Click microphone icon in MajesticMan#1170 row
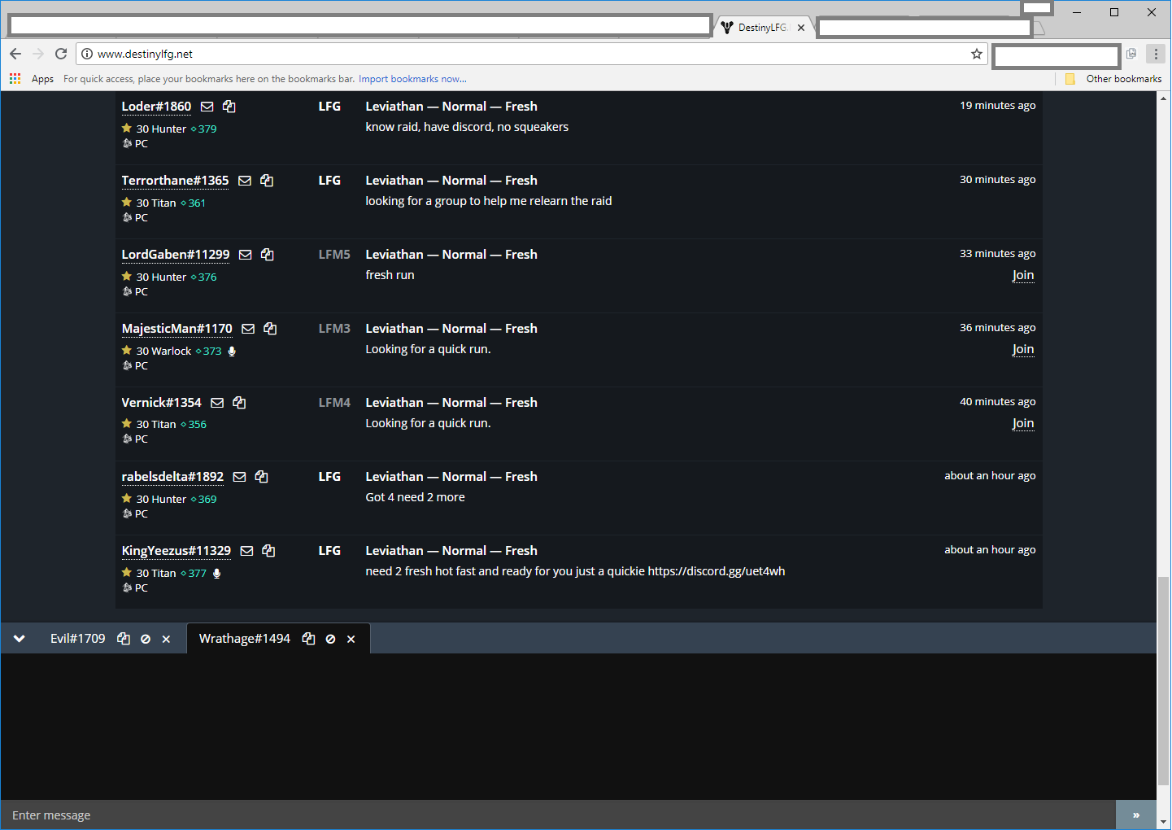Image resolution: width=1172 pixels, height=830 pixels. coord(232,352)
